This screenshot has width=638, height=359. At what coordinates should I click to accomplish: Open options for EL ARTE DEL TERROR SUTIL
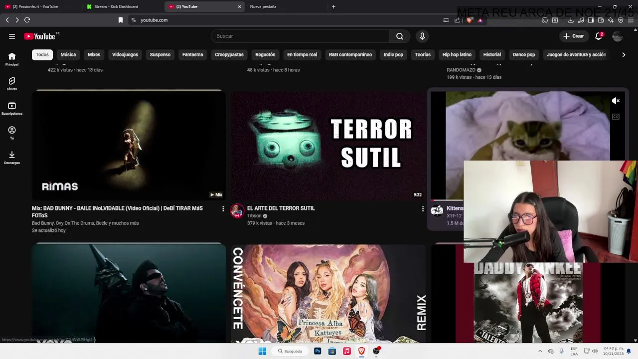click(x=423, y=209)
